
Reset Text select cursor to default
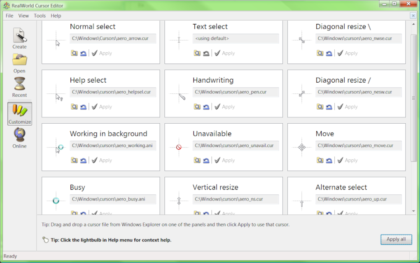(206, 53)
